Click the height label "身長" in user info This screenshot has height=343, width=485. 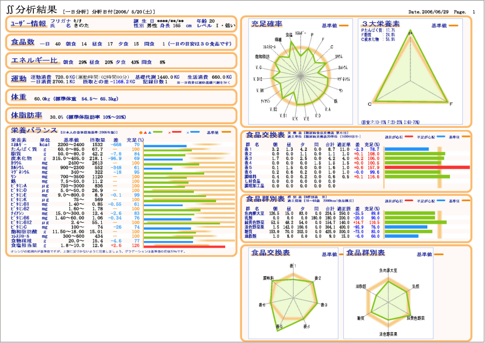pos(164,26)
